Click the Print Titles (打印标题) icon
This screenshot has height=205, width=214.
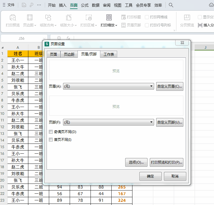(124, 17)
